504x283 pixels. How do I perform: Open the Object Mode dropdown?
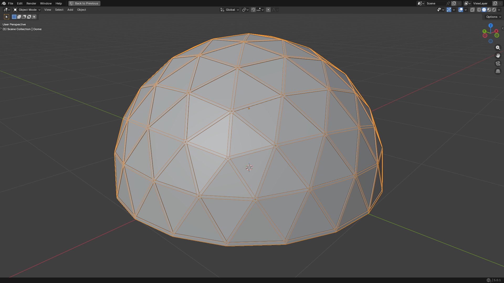pos(27,10)
